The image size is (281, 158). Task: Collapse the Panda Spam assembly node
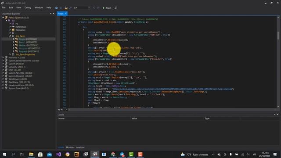pyautogui.click(x=3, y=18)
